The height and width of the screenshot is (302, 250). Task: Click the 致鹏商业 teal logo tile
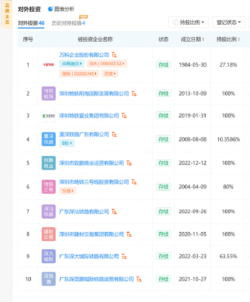(x=49, y=163)
